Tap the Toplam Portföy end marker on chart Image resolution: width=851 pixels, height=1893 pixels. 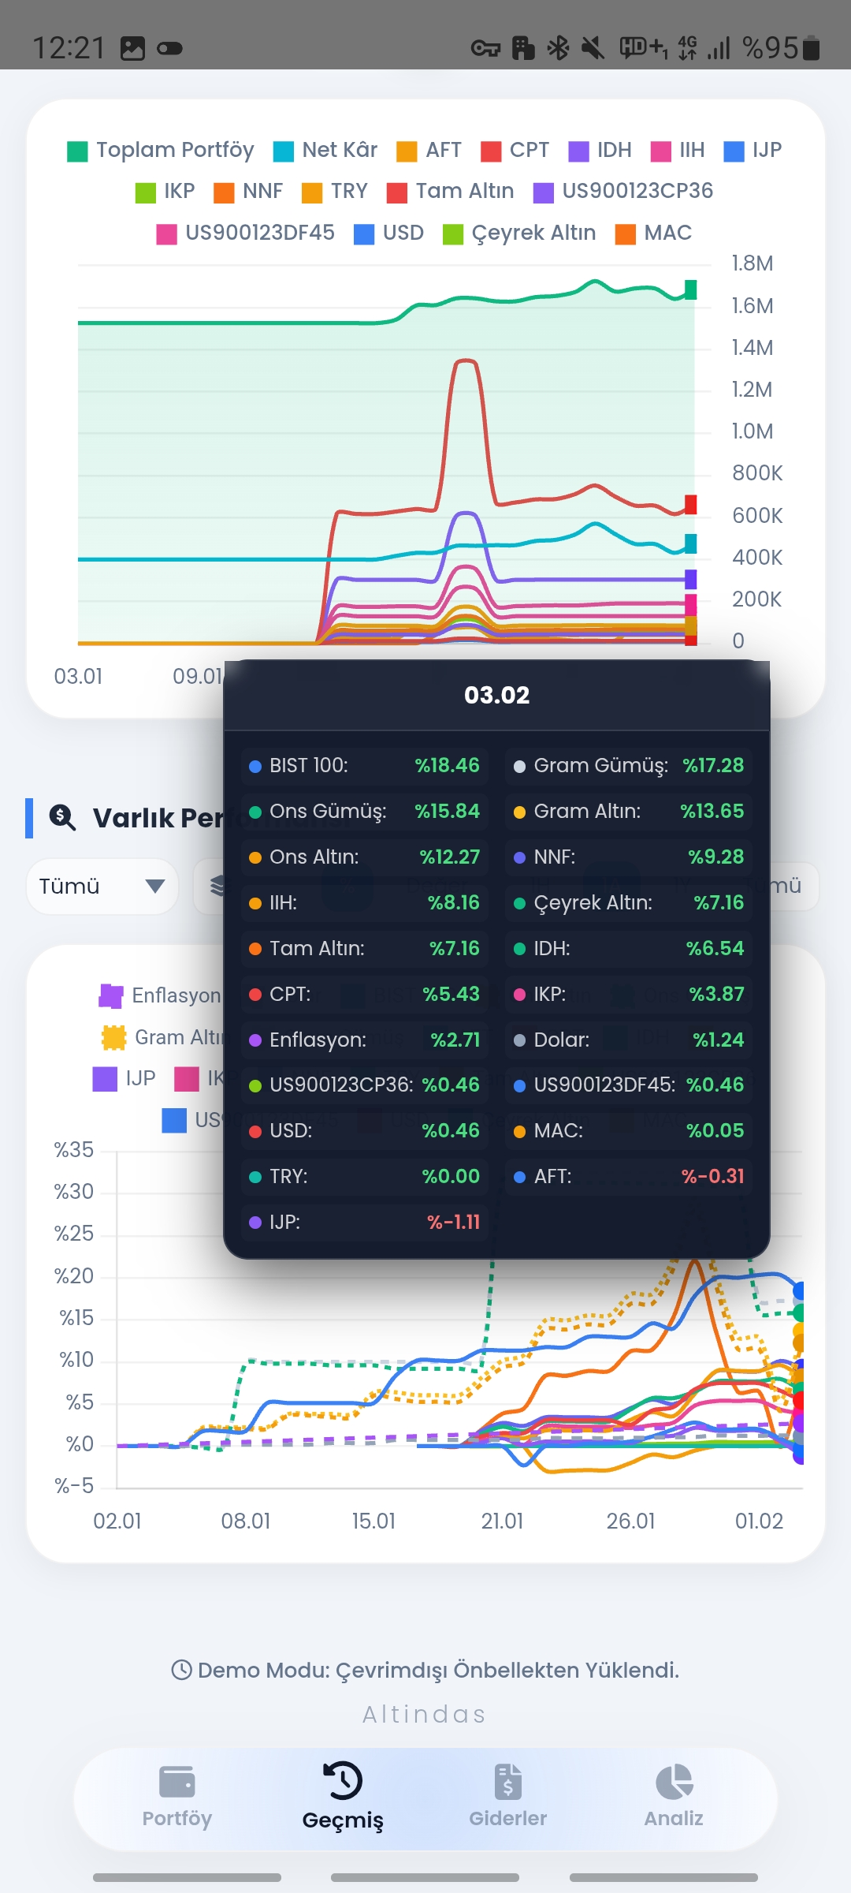click(691, 289)
